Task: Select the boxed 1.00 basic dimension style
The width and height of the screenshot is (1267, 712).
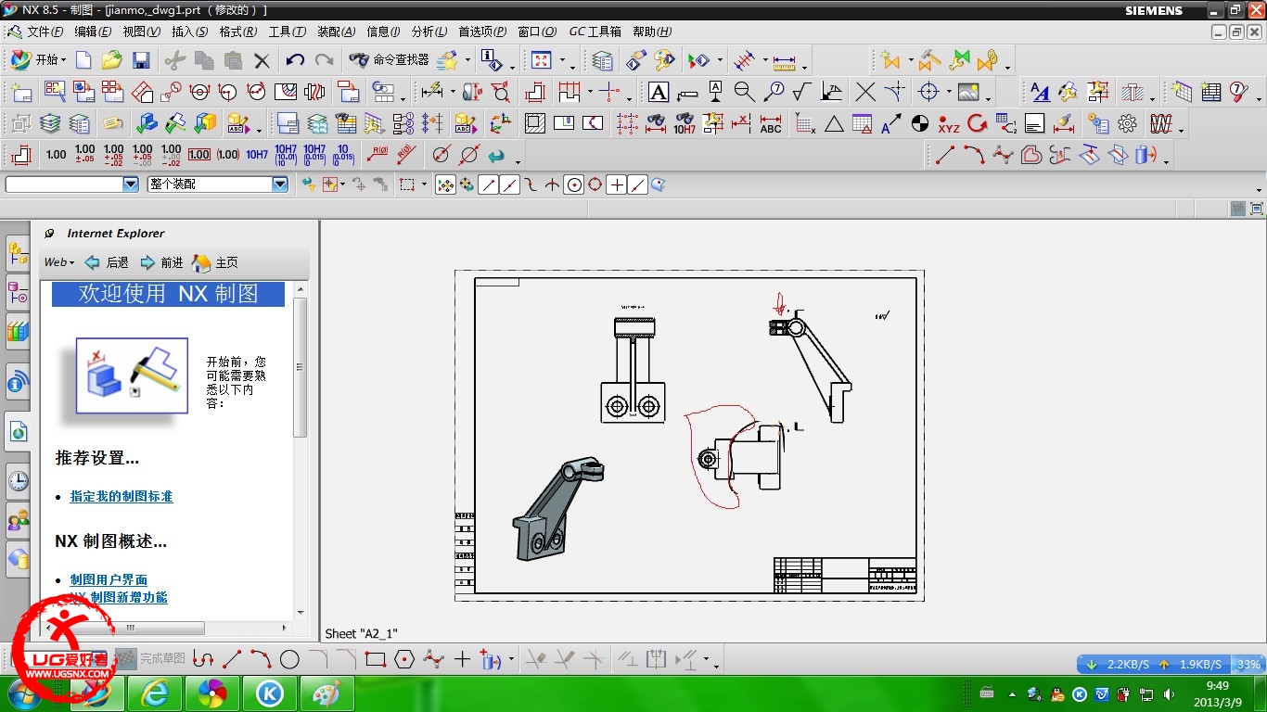Action: (x=198, y=155)
